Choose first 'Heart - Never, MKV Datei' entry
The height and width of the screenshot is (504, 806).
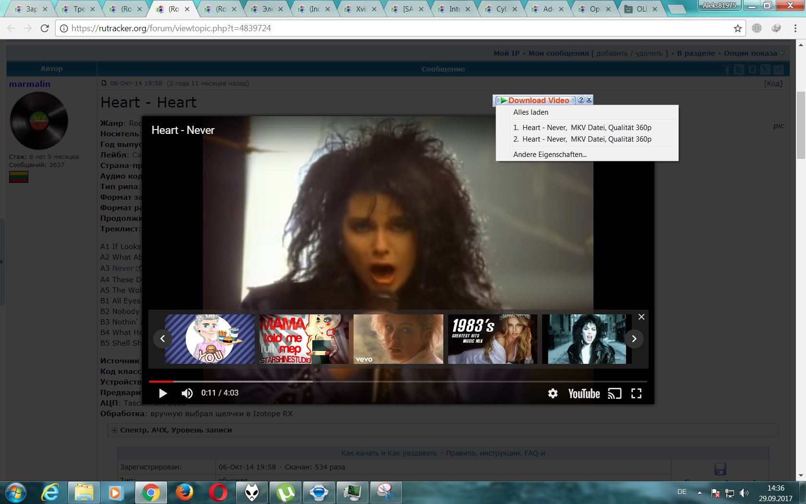pos(587,128)
